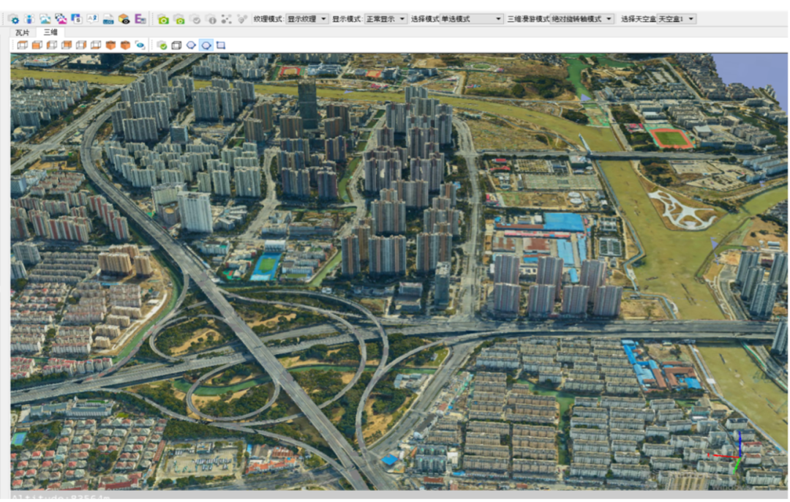790x502 pixels.
Task: Click the purple E export icon
Action: pyautogui.click(x=140, y=19)
